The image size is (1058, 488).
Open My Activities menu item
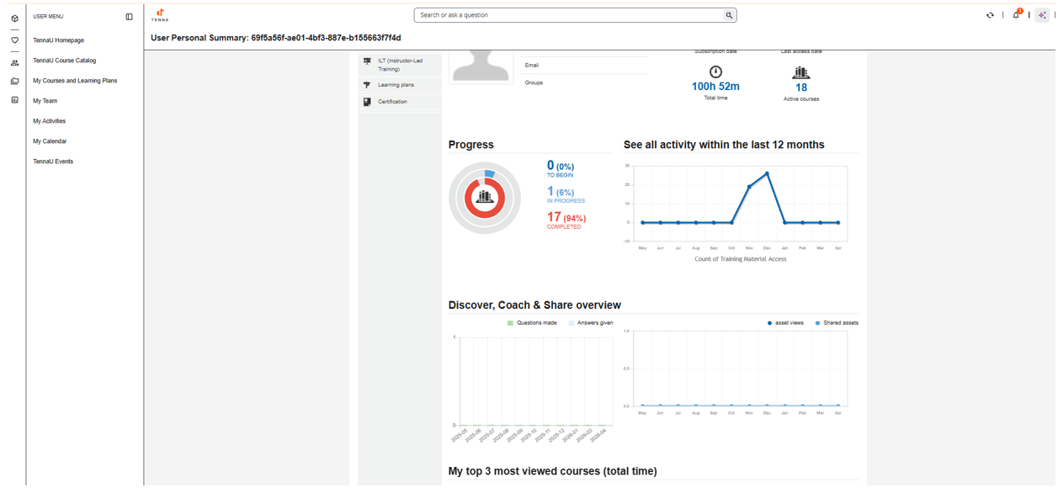coord(49,121)
